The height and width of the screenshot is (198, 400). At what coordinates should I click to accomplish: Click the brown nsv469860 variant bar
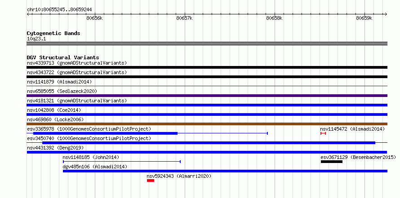point(207,124)
